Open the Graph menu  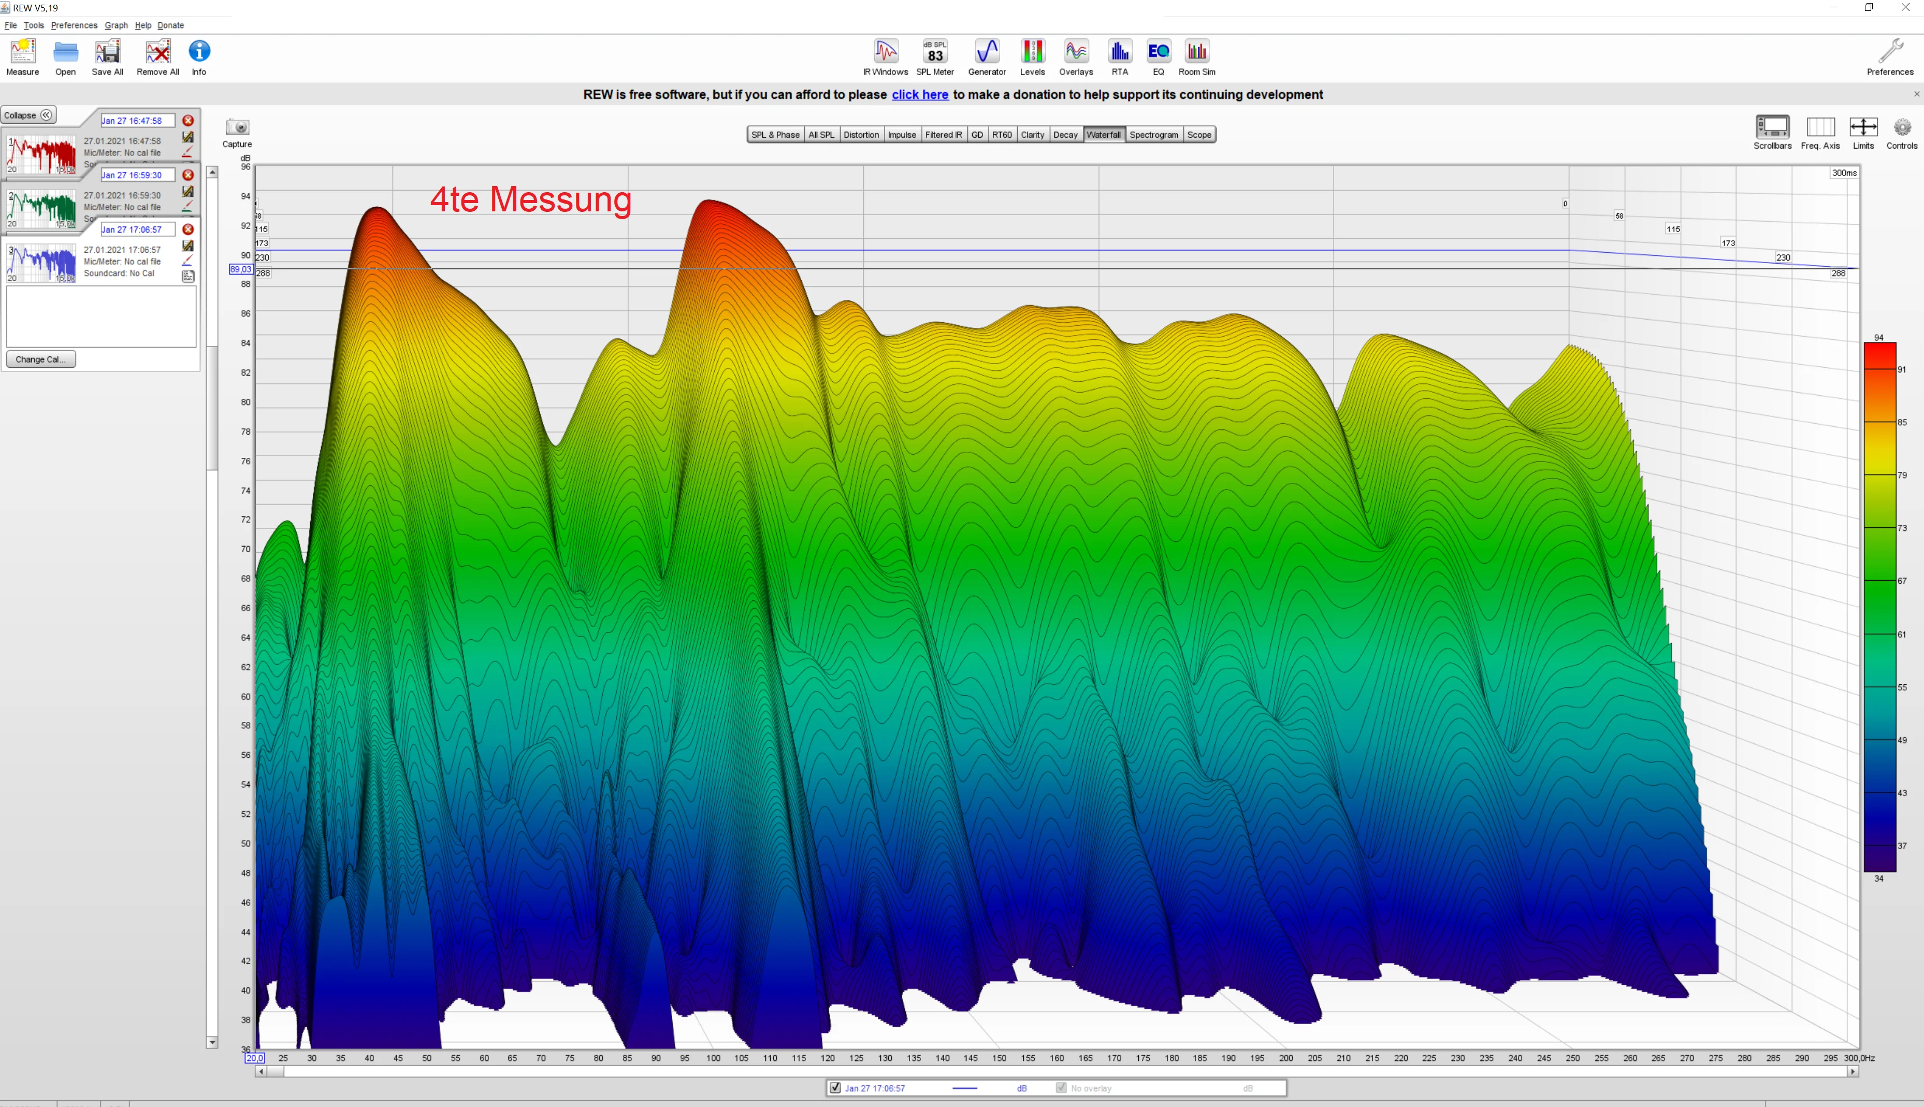[116, 25]
